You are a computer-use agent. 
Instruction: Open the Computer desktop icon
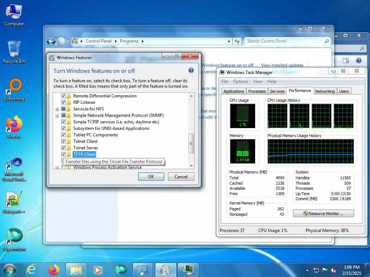(14, 15)
